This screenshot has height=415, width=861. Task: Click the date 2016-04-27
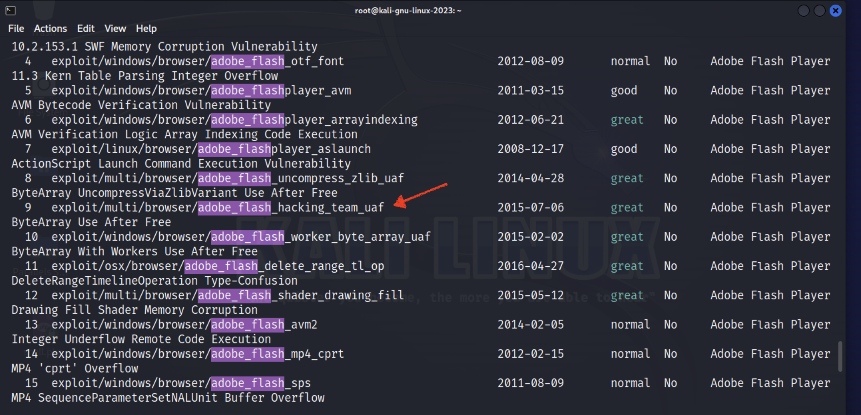pos(530,266)
